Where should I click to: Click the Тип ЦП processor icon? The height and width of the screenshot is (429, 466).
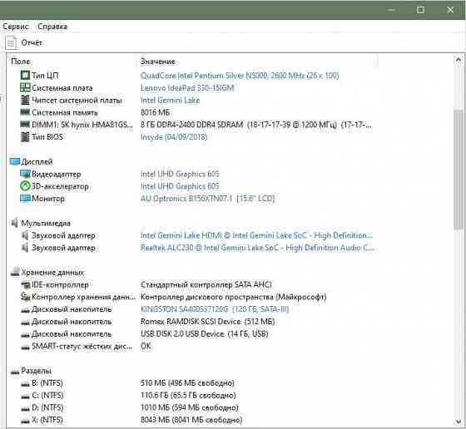click(25, 76)
